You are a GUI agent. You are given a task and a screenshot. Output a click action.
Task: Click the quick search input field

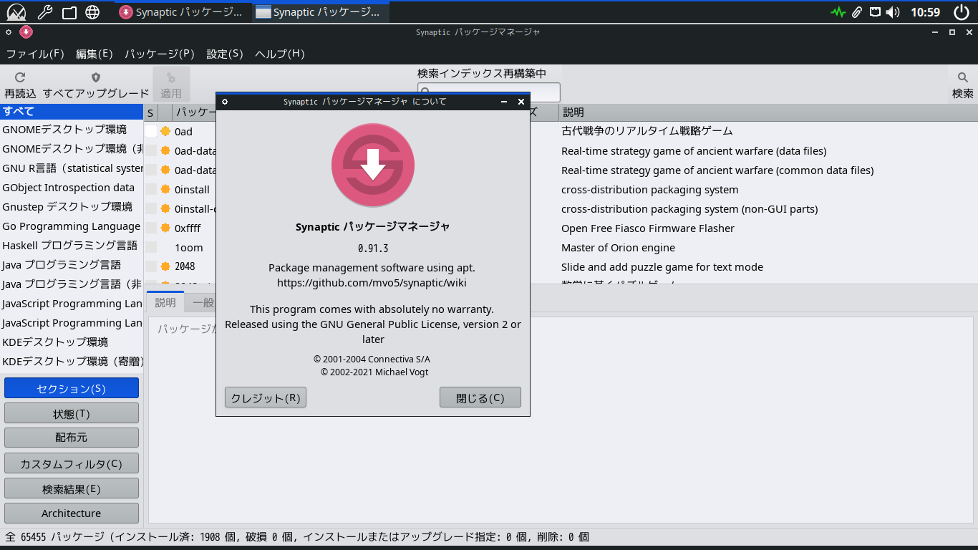pos(489,92)
